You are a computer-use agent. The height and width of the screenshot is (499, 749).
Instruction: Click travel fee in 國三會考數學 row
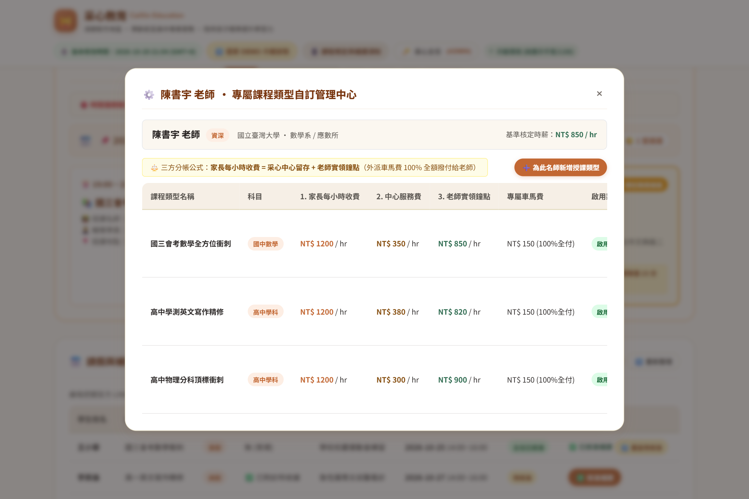pos(541,244)
